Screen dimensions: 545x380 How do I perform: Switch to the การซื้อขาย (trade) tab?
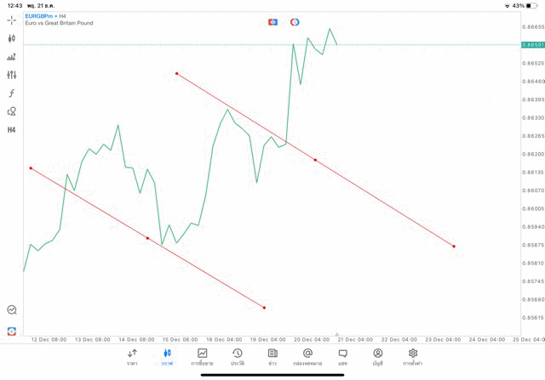tap(202, 356)
